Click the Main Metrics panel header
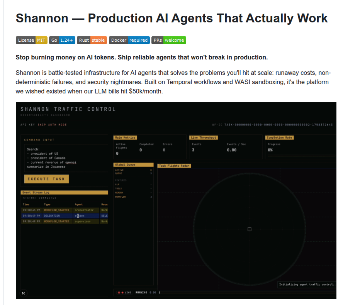This screenshot has height=305, width=343. 125,137
